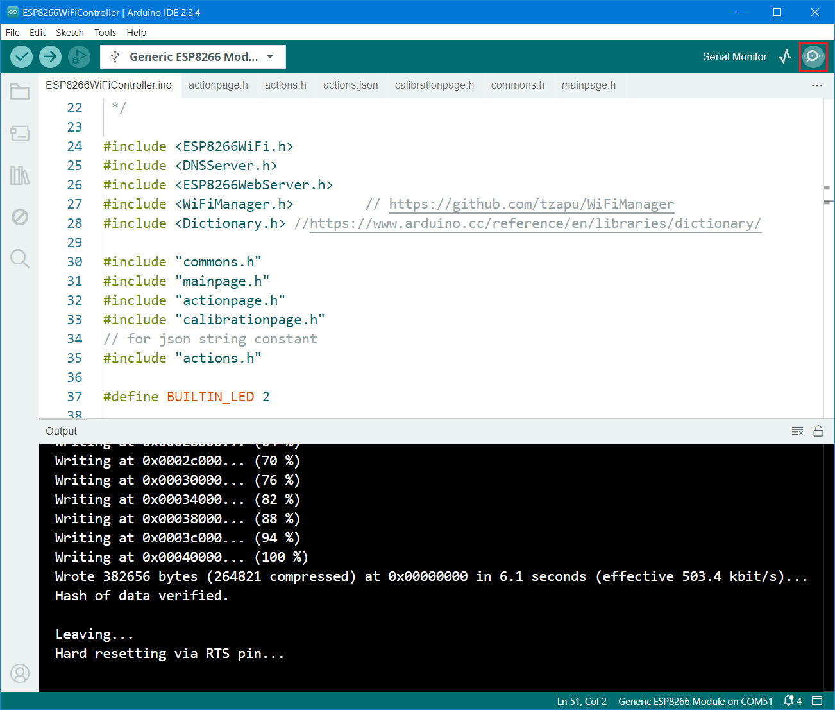The width and height of the screenshot is (835, 710).
Task: Open the Sketchbook folder sidebar icon
Action: point(20,92)
